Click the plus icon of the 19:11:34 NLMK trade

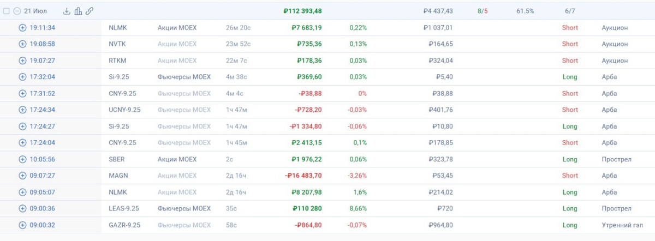point(22,28)
